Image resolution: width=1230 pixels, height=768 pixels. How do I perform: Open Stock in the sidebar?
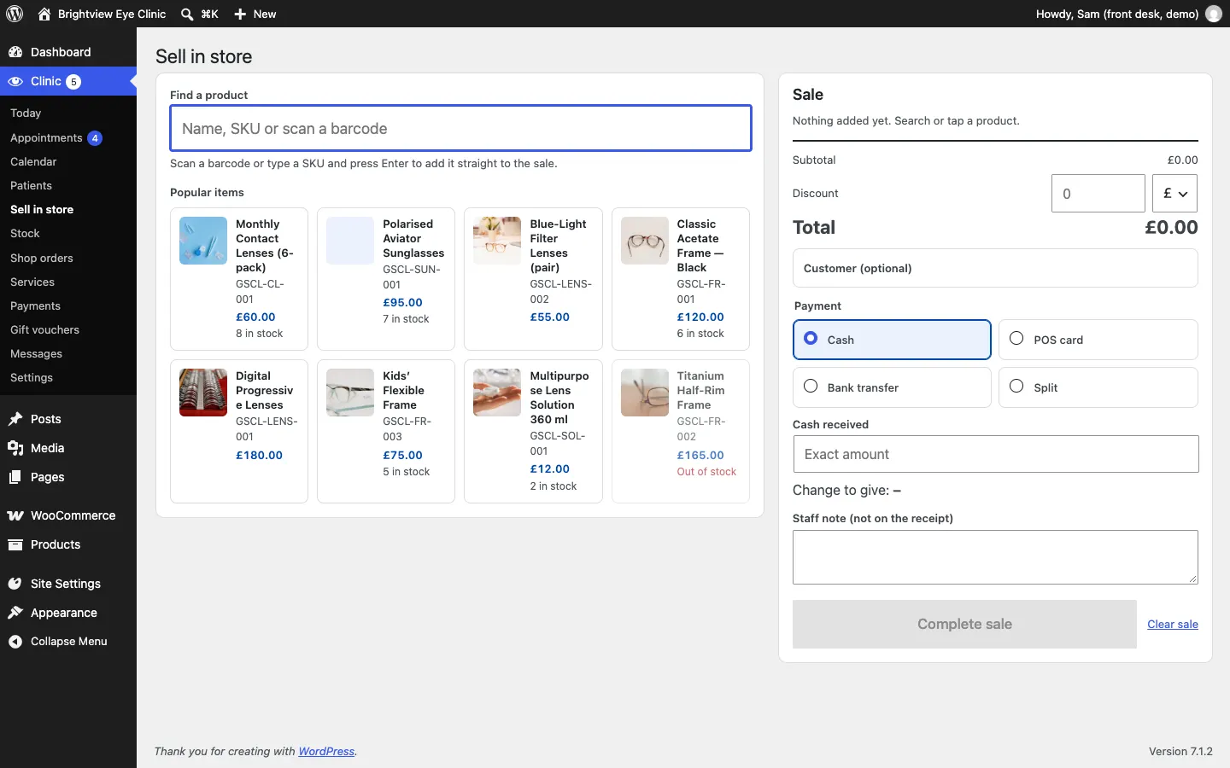[25, 234]
